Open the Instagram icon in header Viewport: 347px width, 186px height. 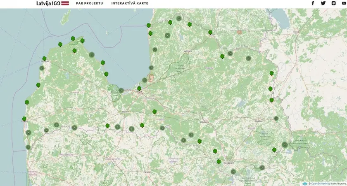(333, 3)
